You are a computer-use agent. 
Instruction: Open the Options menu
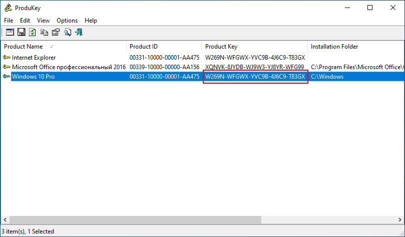tap(67, 21)
